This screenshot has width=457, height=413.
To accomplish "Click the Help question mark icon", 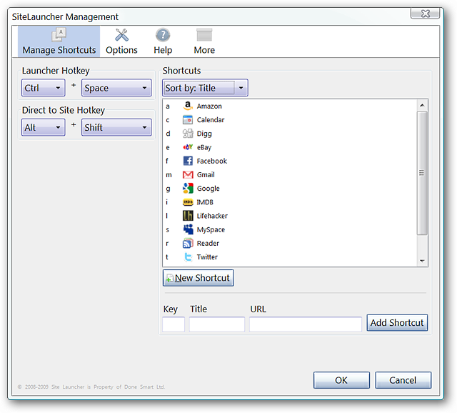I will coord(163,35).
